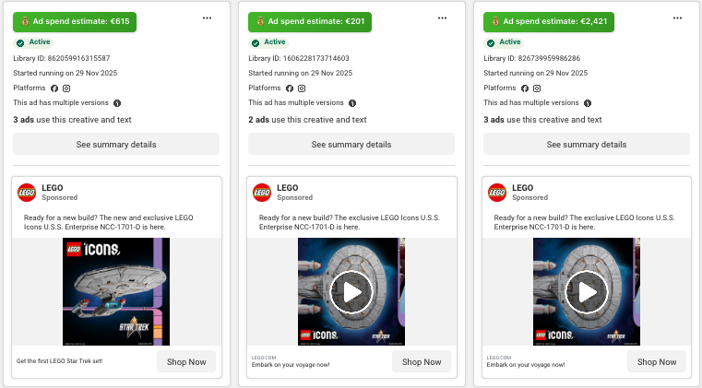This screenshot has height=388, width=702.
Task: See summary details for the €615 ad
Action: (x=116, y=144)
